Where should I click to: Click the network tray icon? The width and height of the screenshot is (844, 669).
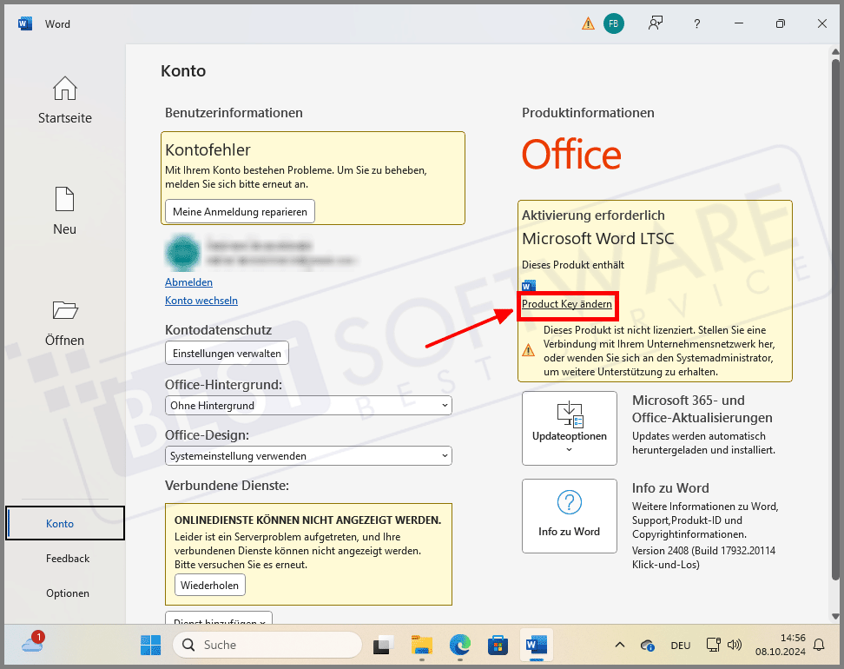pos(713,644)
